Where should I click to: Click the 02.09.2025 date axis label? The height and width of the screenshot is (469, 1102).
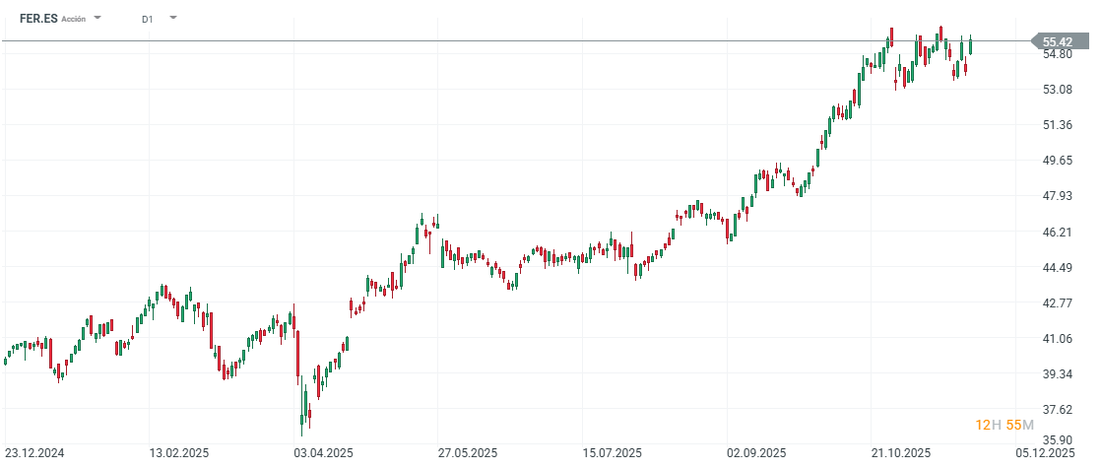click(x=756, y=453)
